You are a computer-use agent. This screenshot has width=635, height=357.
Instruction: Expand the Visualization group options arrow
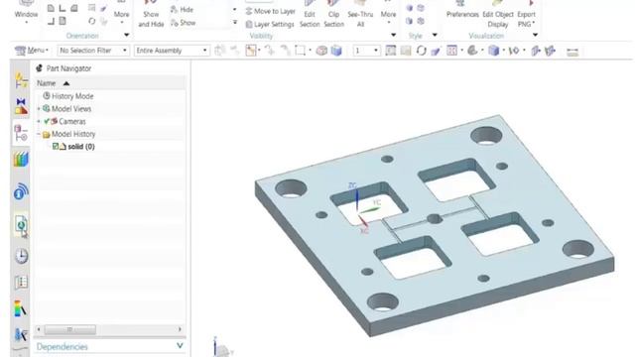click(x=535, y=36)
